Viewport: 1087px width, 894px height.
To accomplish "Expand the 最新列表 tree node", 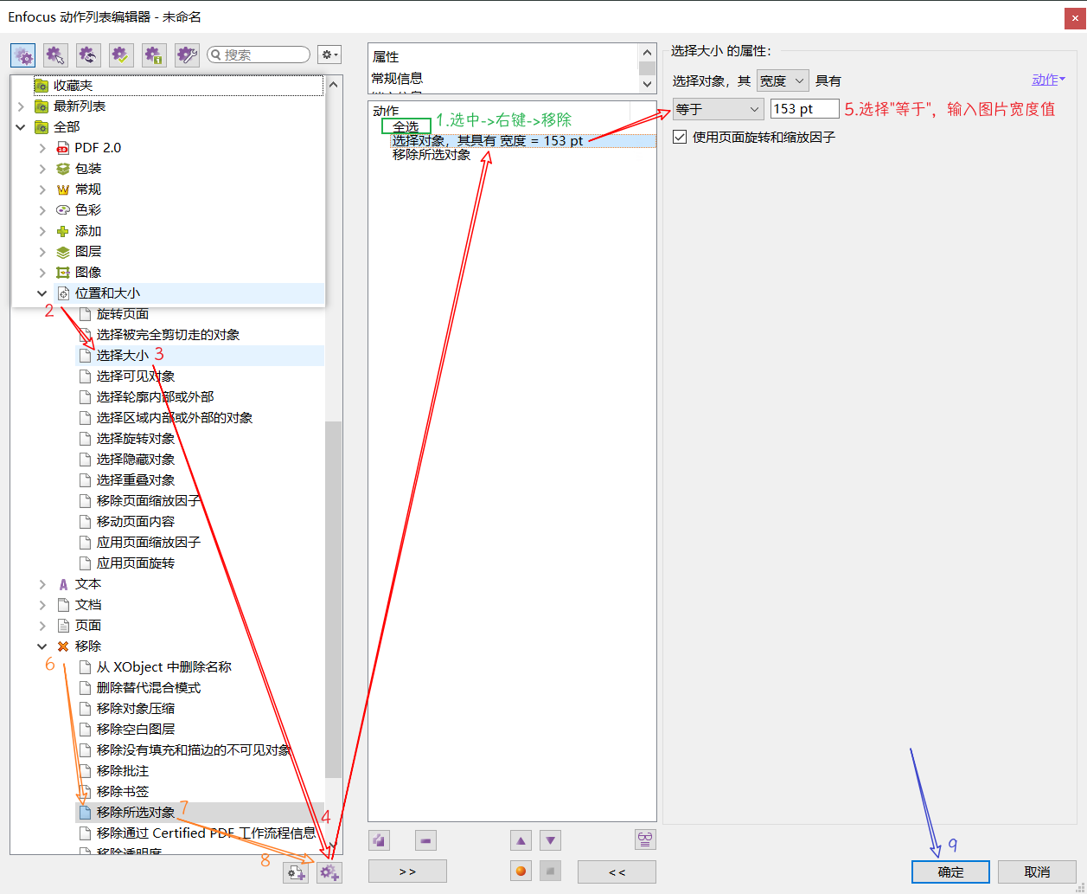I will tap(21, 106).
